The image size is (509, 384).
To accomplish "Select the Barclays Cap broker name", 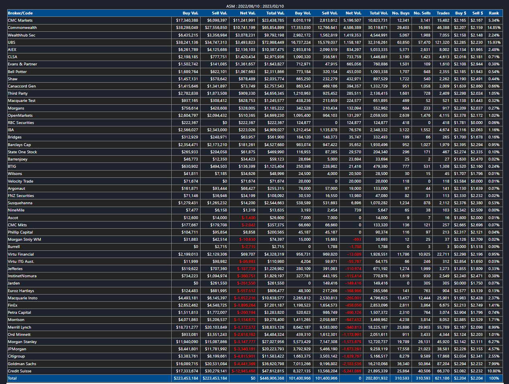I will [19, 145].
